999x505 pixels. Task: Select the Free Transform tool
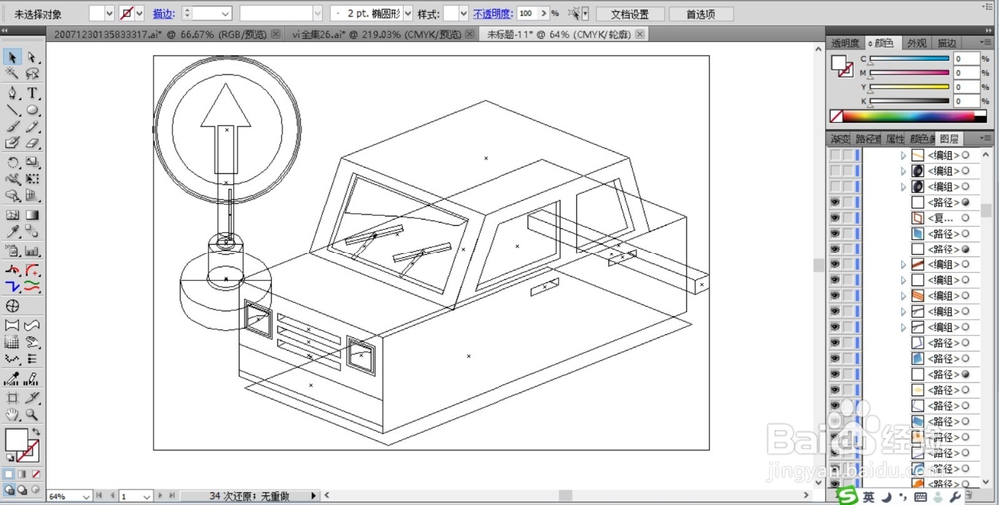tap(33, 179)
